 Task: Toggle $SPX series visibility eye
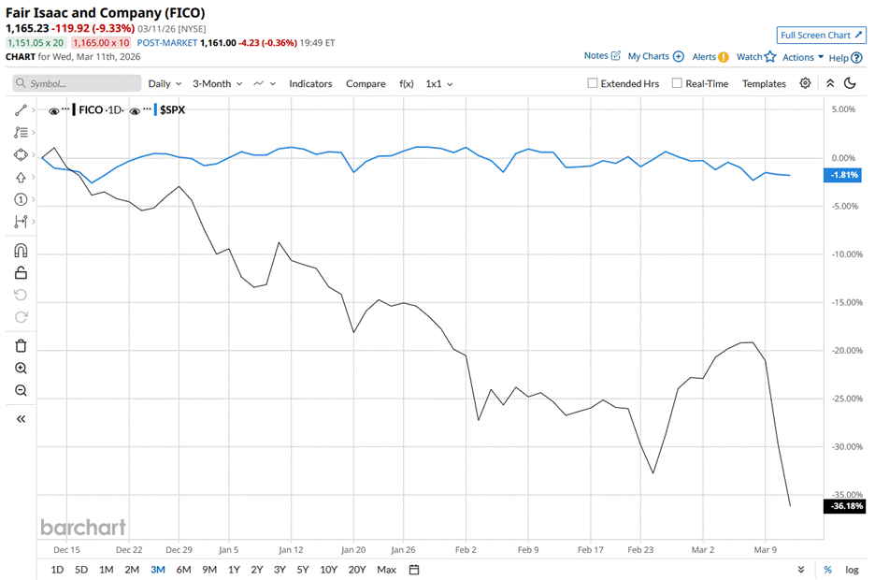click(x=135, y=111)
